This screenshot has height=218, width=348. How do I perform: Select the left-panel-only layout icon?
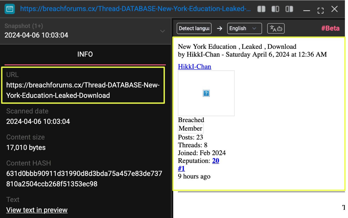(275, 9)
